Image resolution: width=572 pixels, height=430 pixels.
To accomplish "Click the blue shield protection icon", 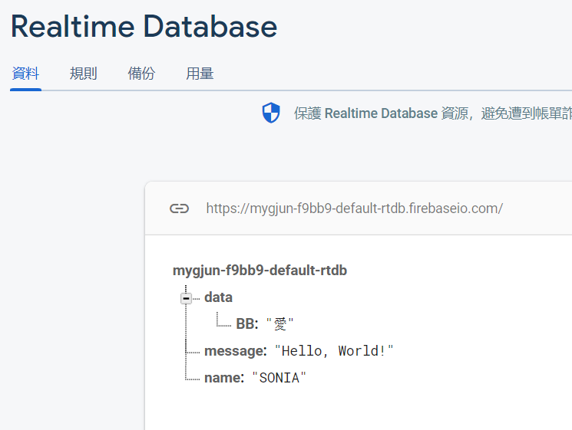I will tap(271, 113).
